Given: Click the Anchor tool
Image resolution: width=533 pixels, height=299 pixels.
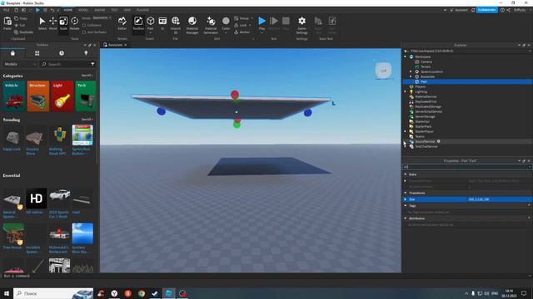Looking at the screenshot, I should coord(242,32).
